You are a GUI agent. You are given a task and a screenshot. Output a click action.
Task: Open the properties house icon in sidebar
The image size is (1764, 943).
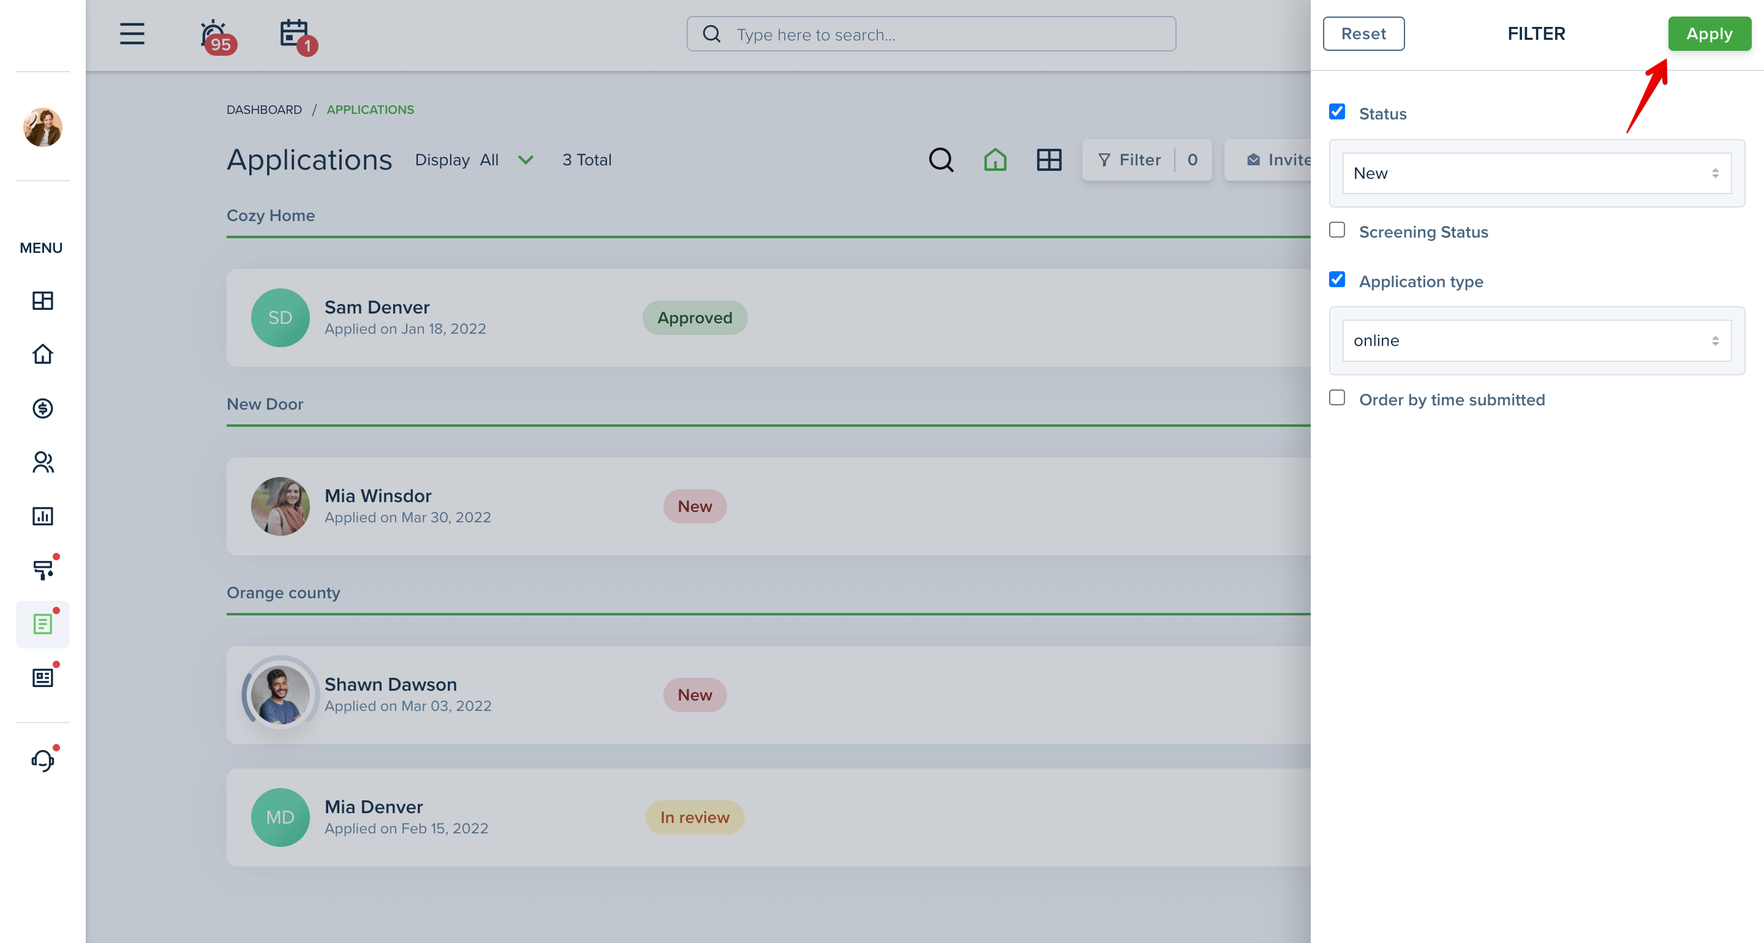coord(42,354)
